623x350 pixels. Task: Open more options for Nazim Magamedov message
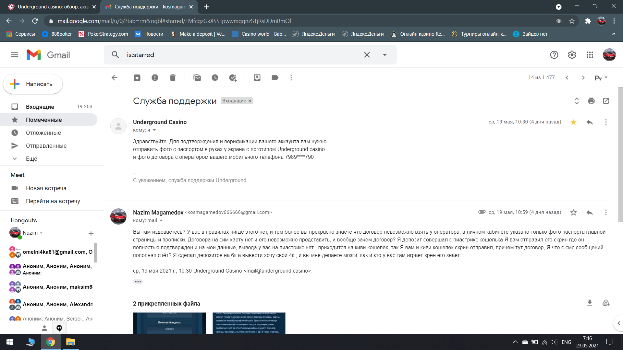click(x=606, y=212)
